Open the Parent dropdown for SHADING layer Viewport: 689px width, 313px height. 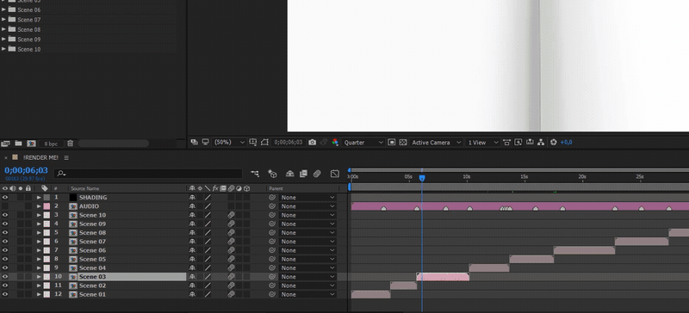[x=307, y=198]
